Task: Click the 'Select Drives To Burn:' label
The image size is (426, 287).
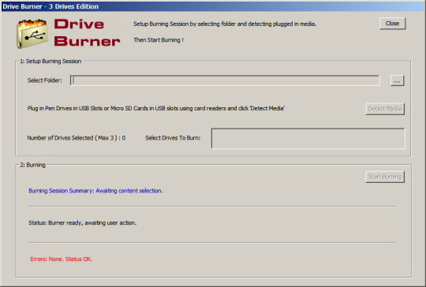Action: pos(173,138)
